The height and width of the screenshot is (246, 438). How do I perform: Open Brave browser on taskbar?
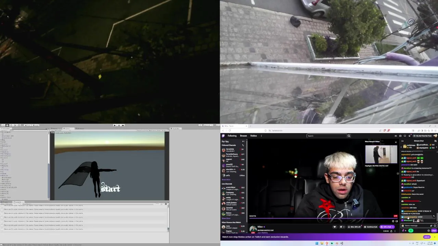pos(327,243)
